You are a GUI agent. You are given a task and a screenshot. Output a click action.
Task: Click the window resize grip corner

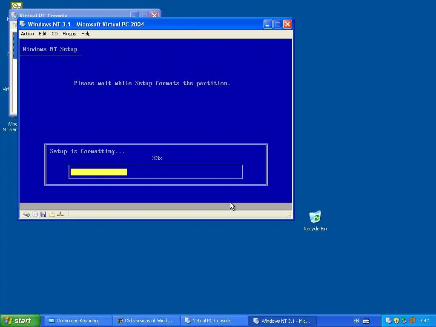[x=289, y=215]
